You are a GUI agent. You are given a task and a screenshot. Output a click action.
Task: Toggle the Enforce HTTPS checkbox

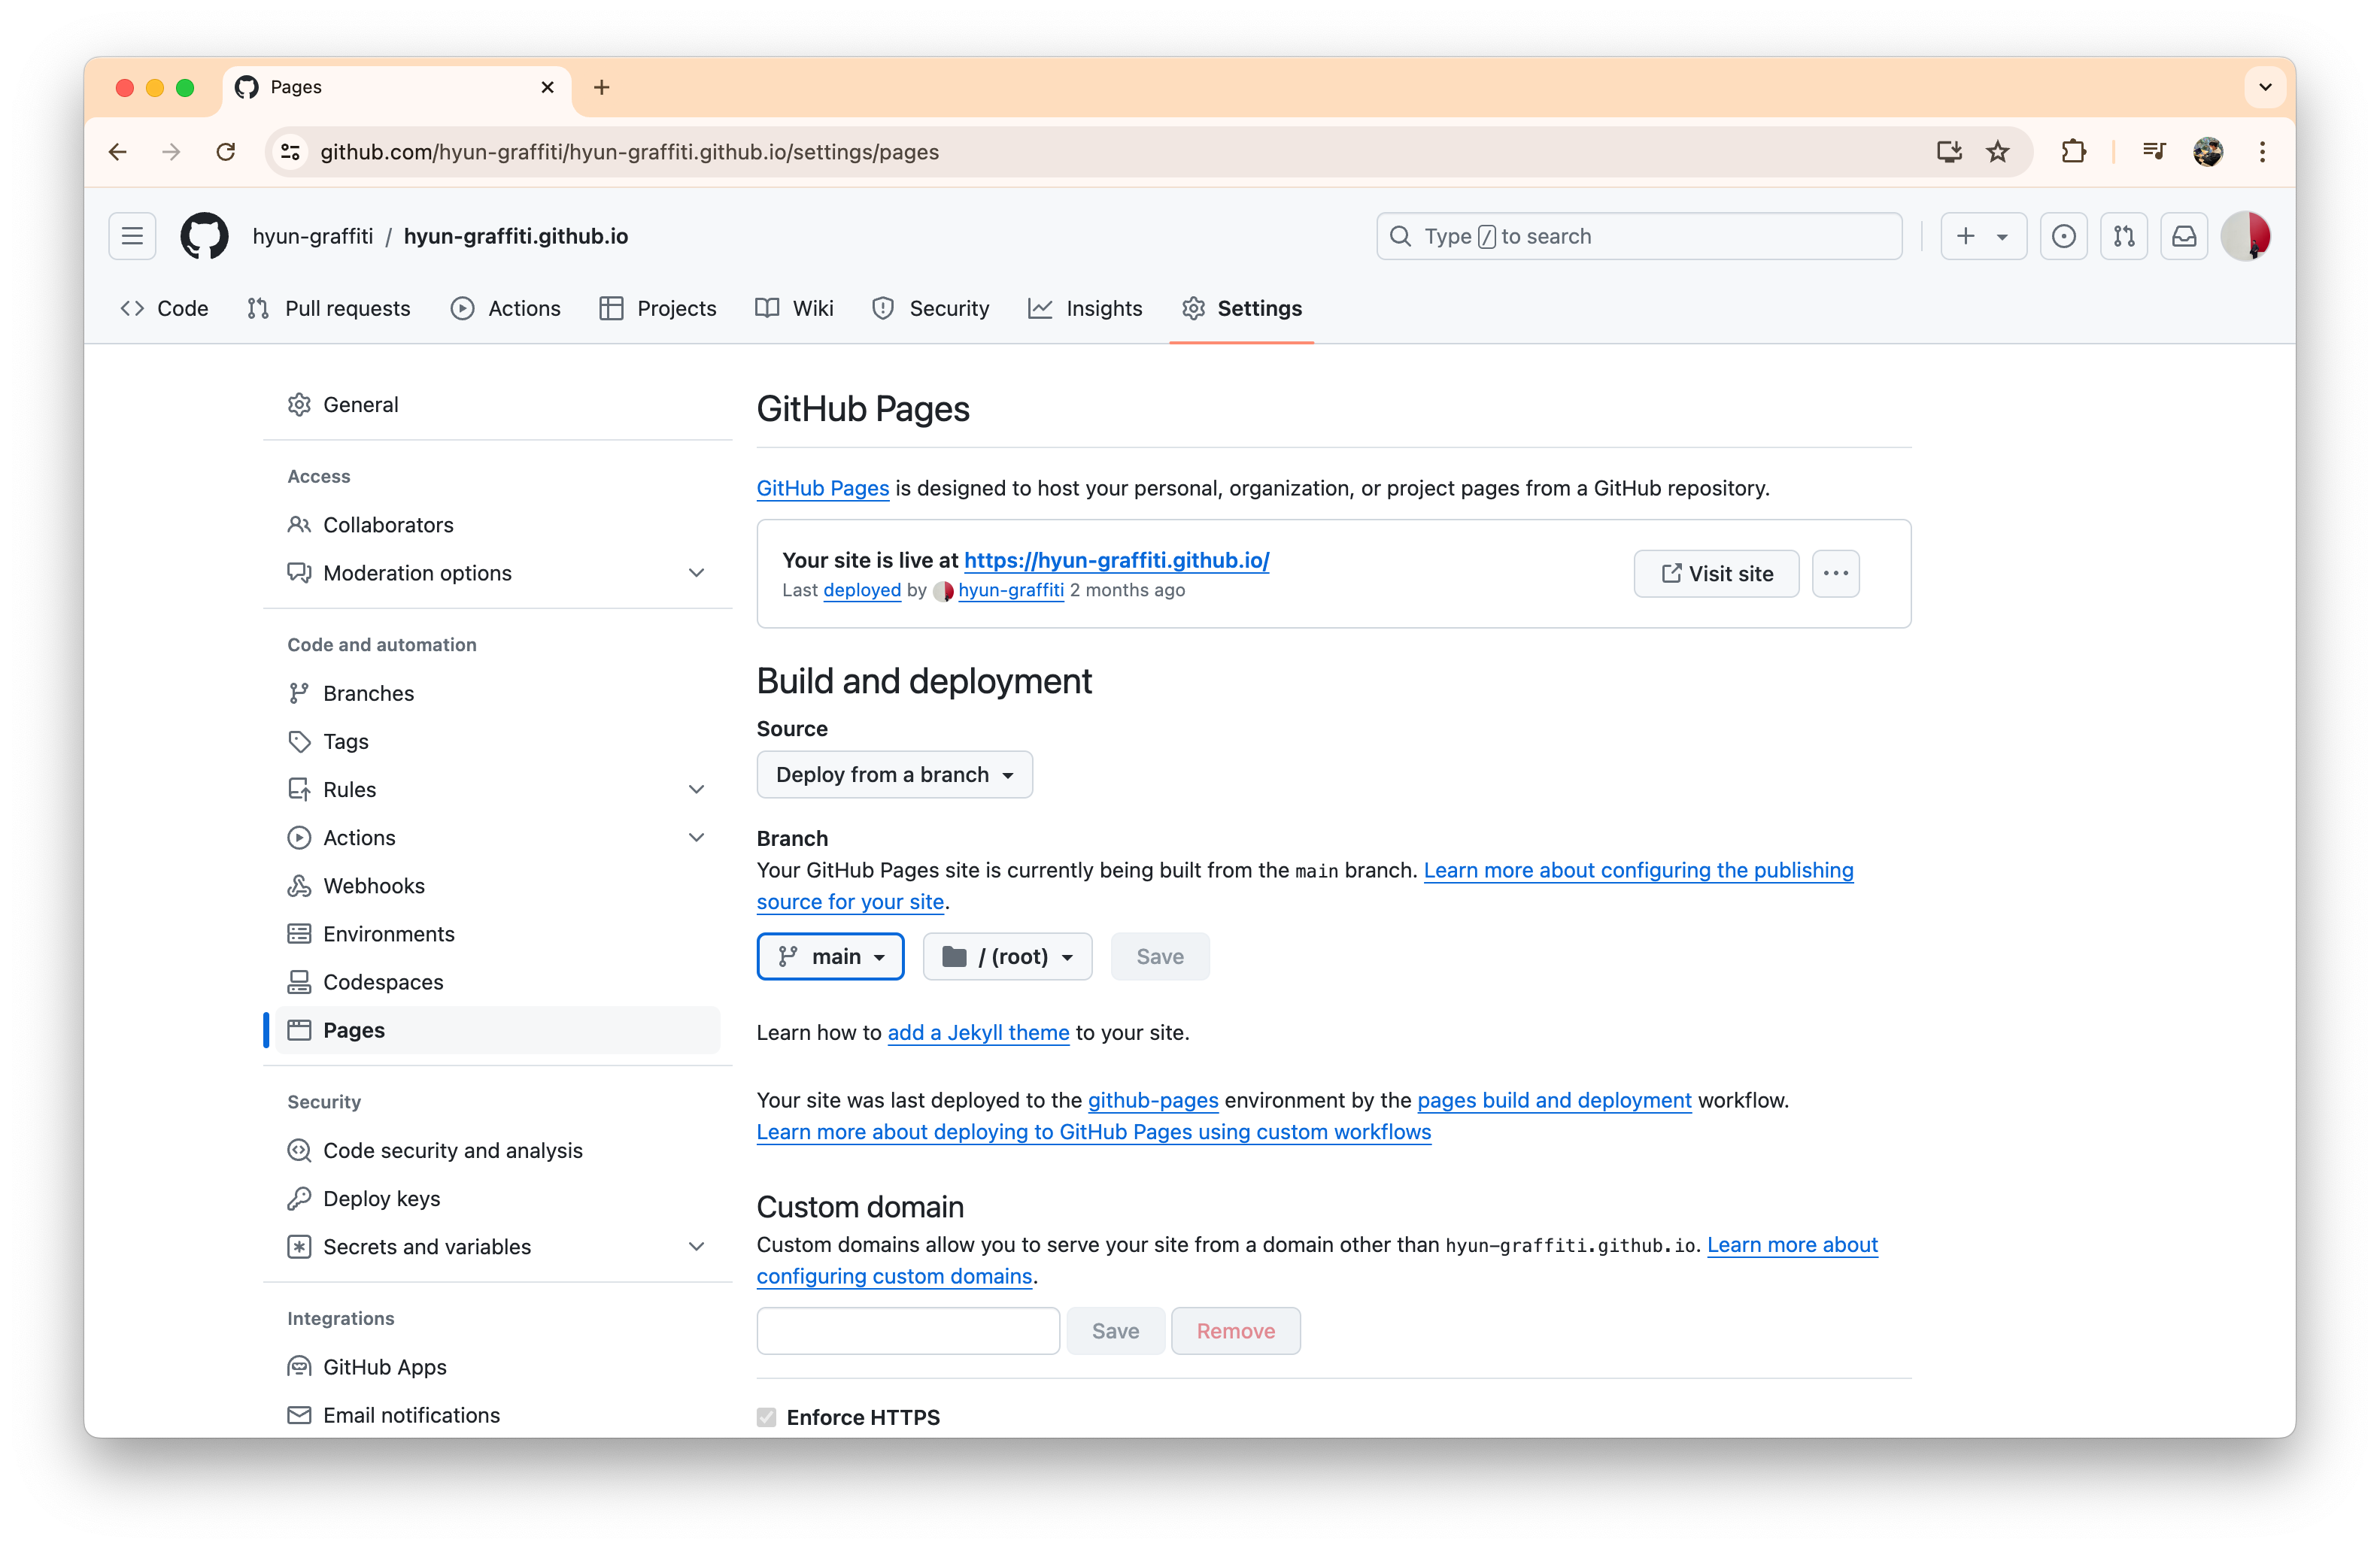(766, 1416)
